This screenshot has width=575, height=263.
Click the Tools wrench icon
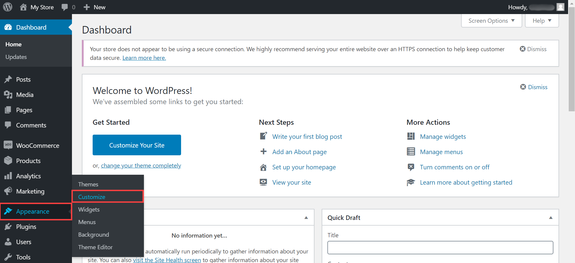8,257
